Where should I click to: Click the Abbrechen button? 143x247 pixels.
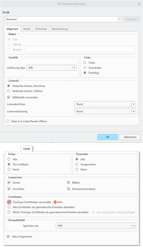point(130,137)
